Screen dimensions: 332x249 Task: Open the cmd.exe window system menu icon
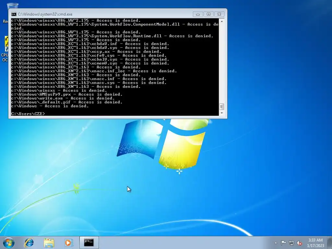(14, 14)
